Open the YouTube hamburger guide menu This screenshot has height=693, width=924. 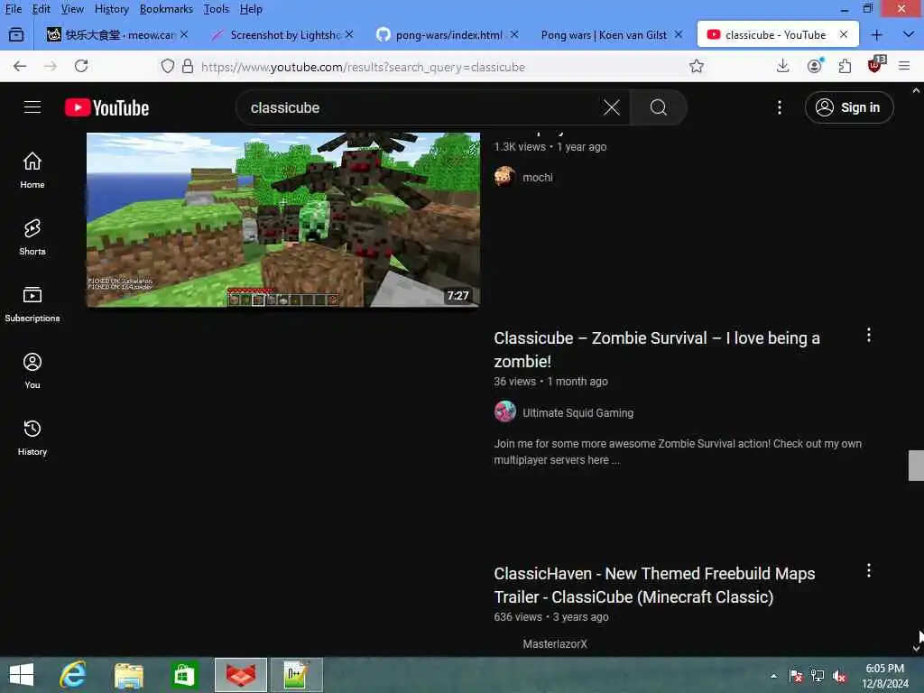(x=32, y=107)
